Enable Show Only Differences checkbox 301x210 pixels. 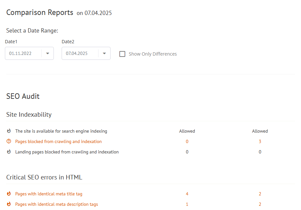[122, 54]
